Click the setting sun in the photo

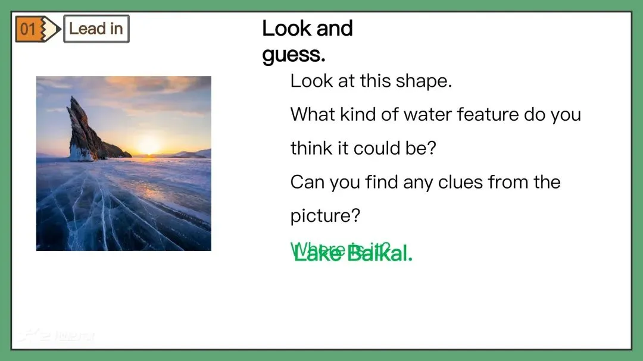click(149, 145)
